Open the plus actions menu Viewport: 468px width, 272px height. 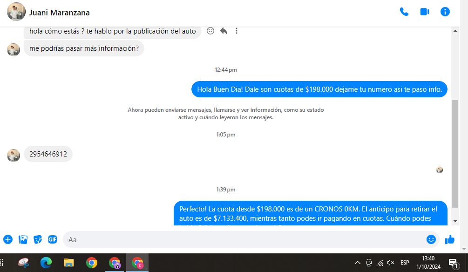(x=8, y=239)
